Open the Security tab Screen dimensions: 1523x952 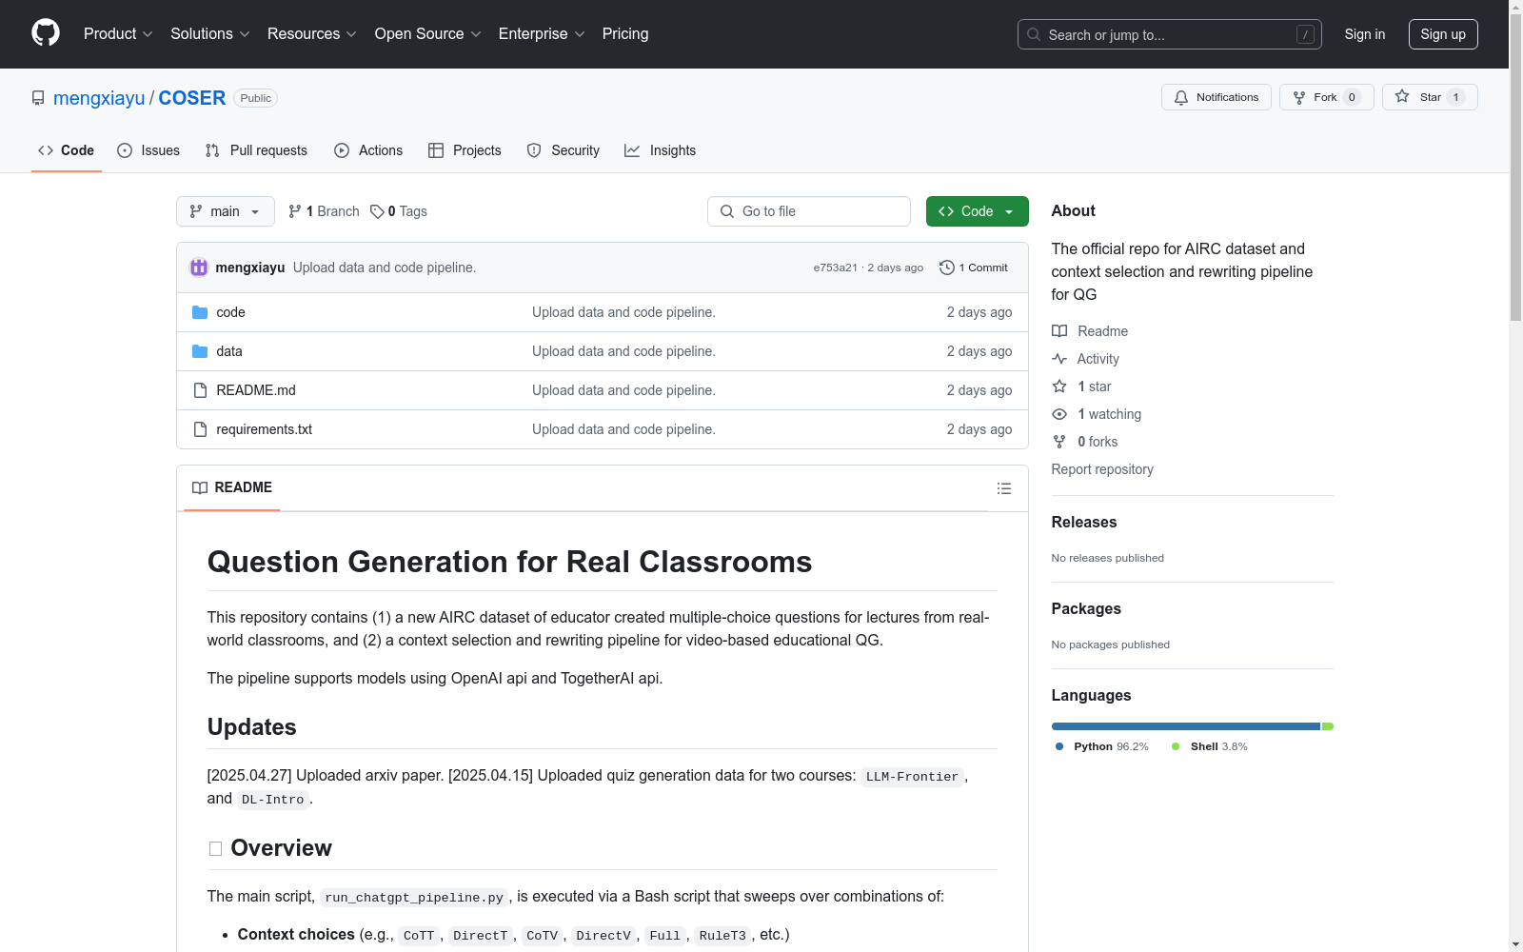tap(564, 150)
